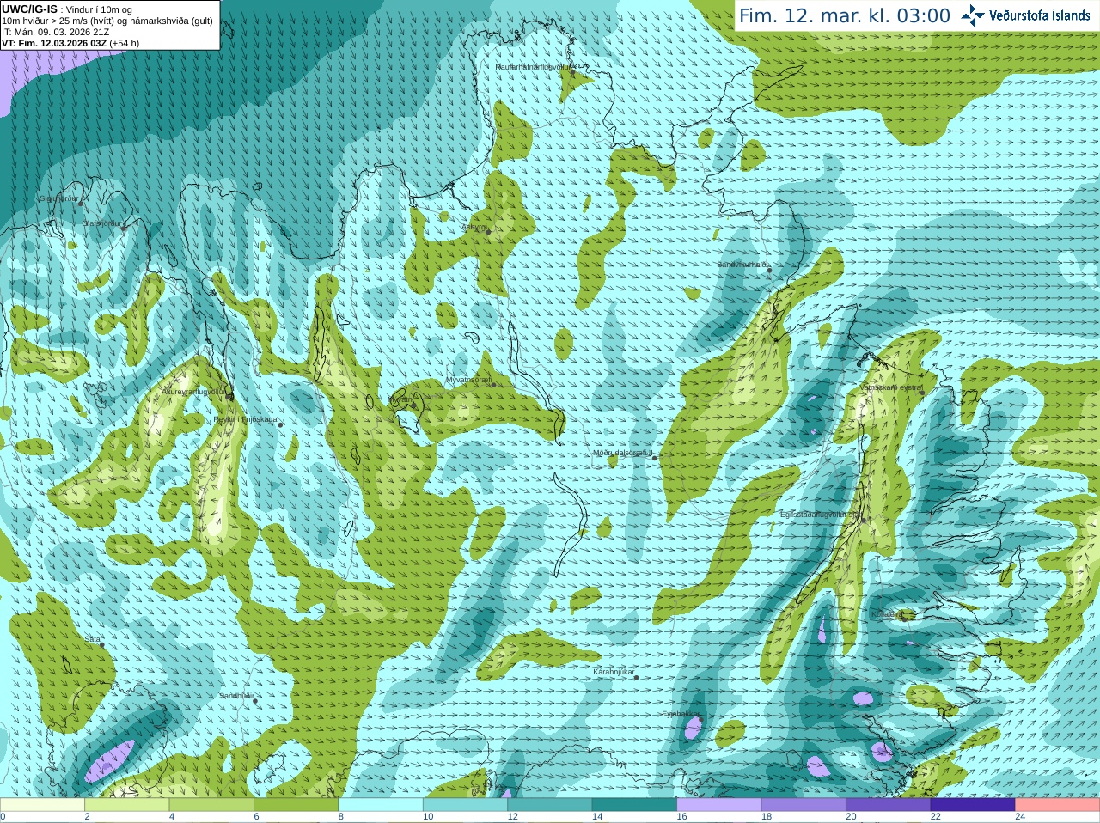Click the initial time line 'IT: Mán. 09. 03. 2026 21Z'
This screenshot has height=823, width=1100.
pos(55,32)
